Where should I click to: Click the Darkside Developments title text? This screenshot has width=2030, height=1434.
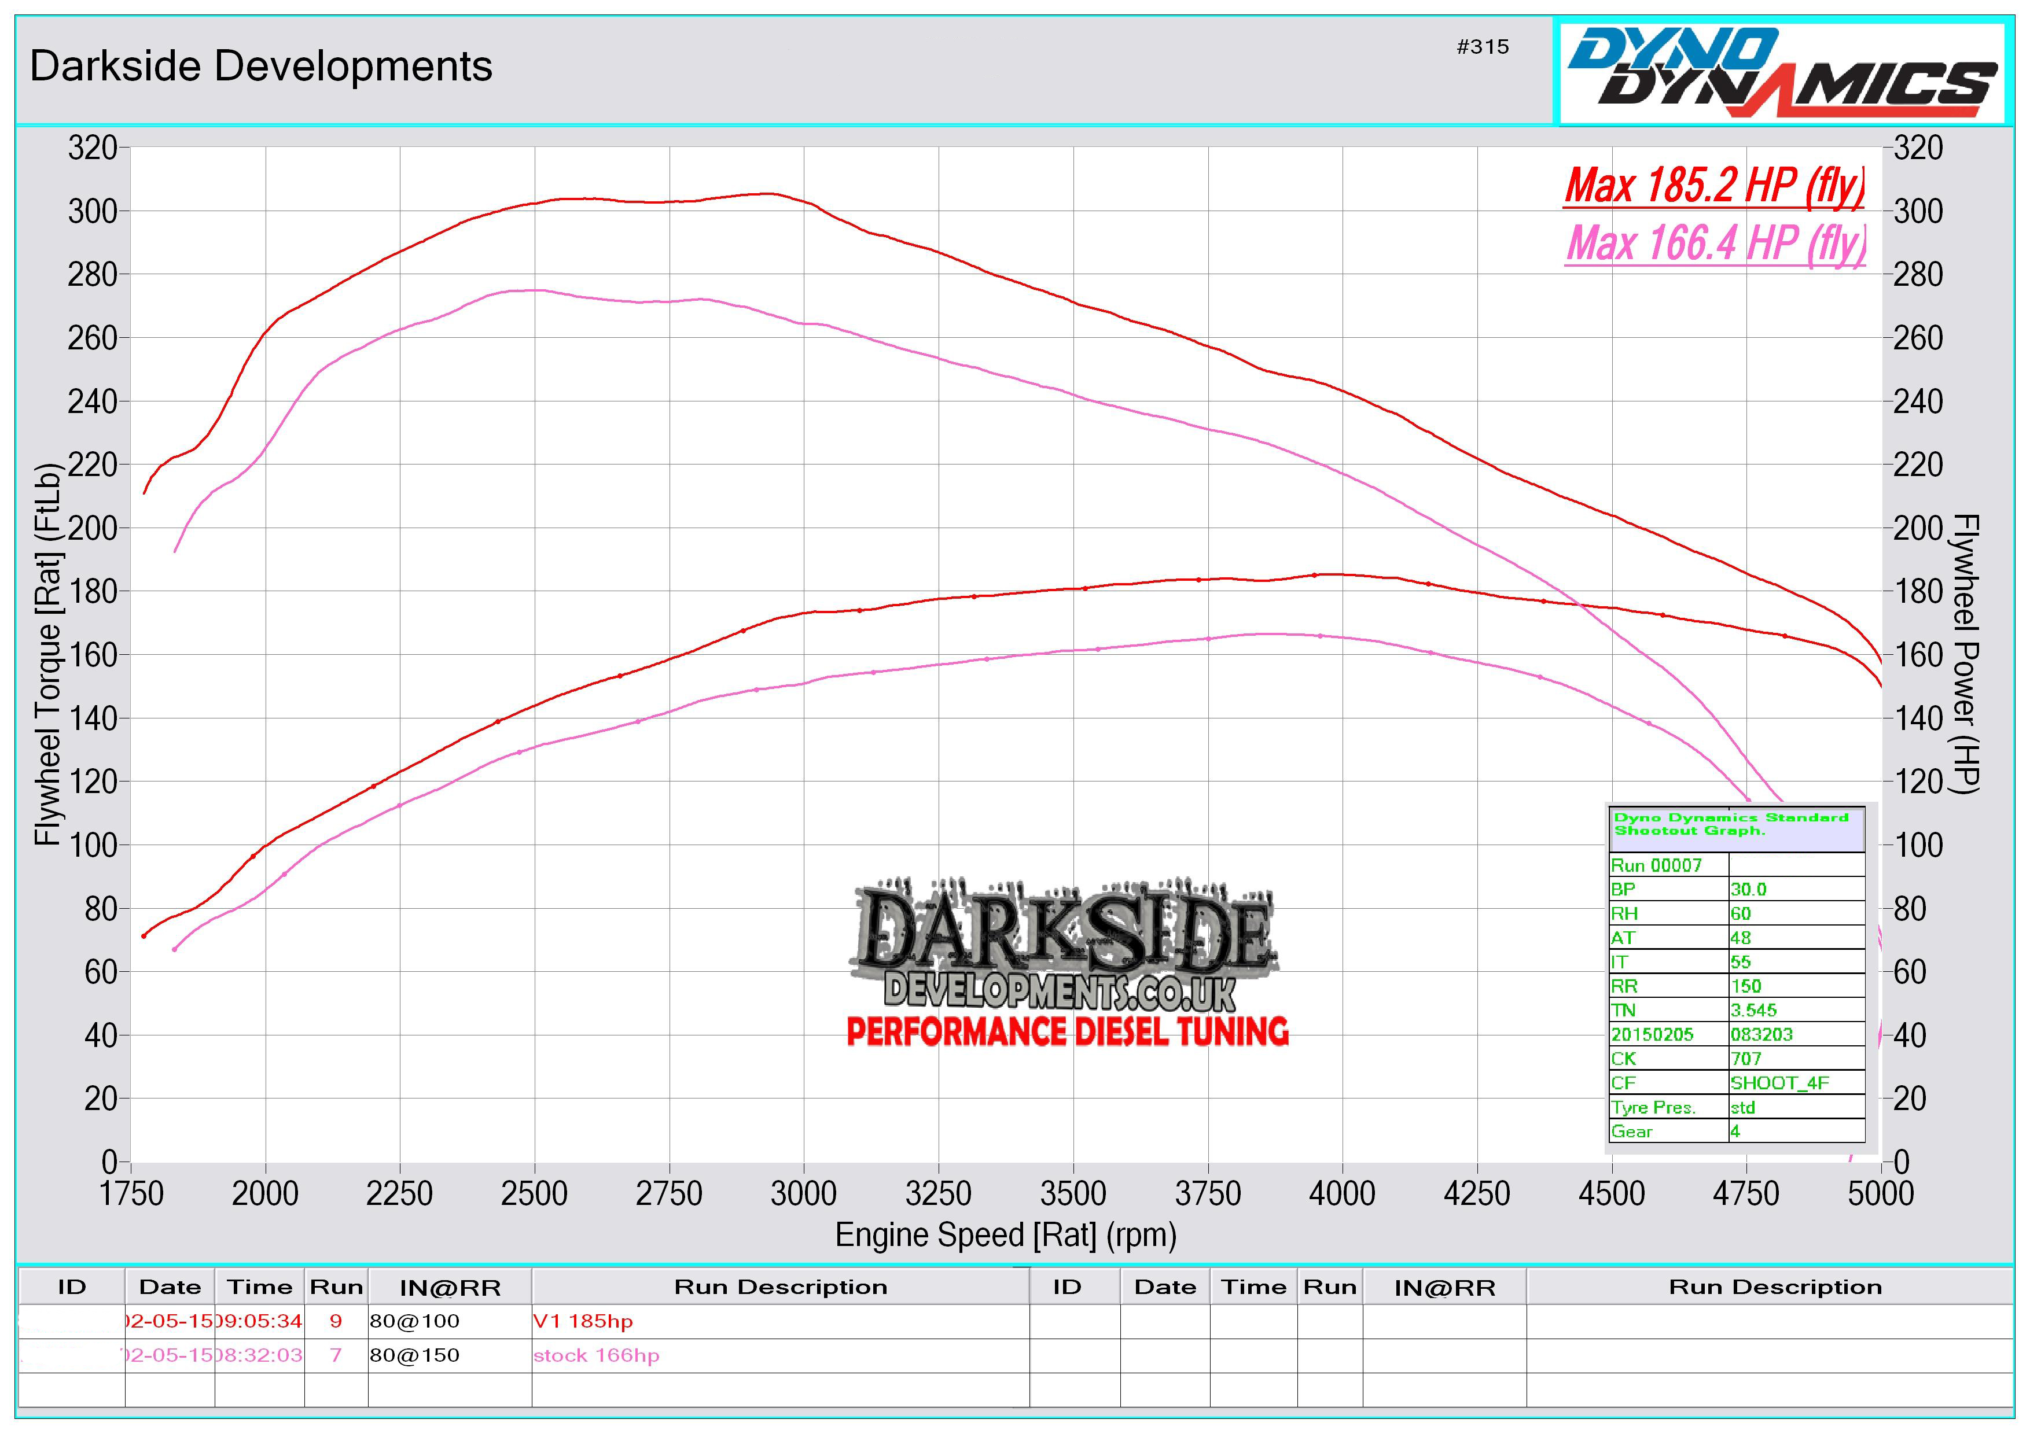click(261, 67)
